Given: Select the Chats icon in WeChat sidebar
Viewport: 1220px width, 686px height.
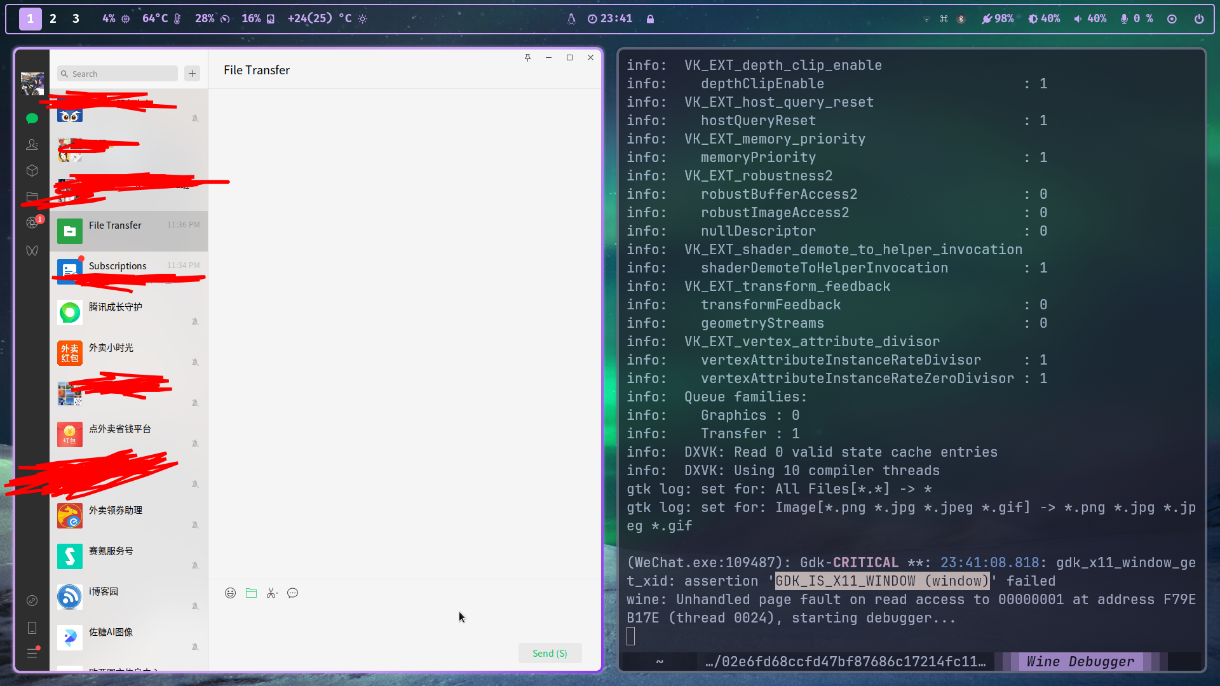Looking at the screenshot, I should pos(32,118).
